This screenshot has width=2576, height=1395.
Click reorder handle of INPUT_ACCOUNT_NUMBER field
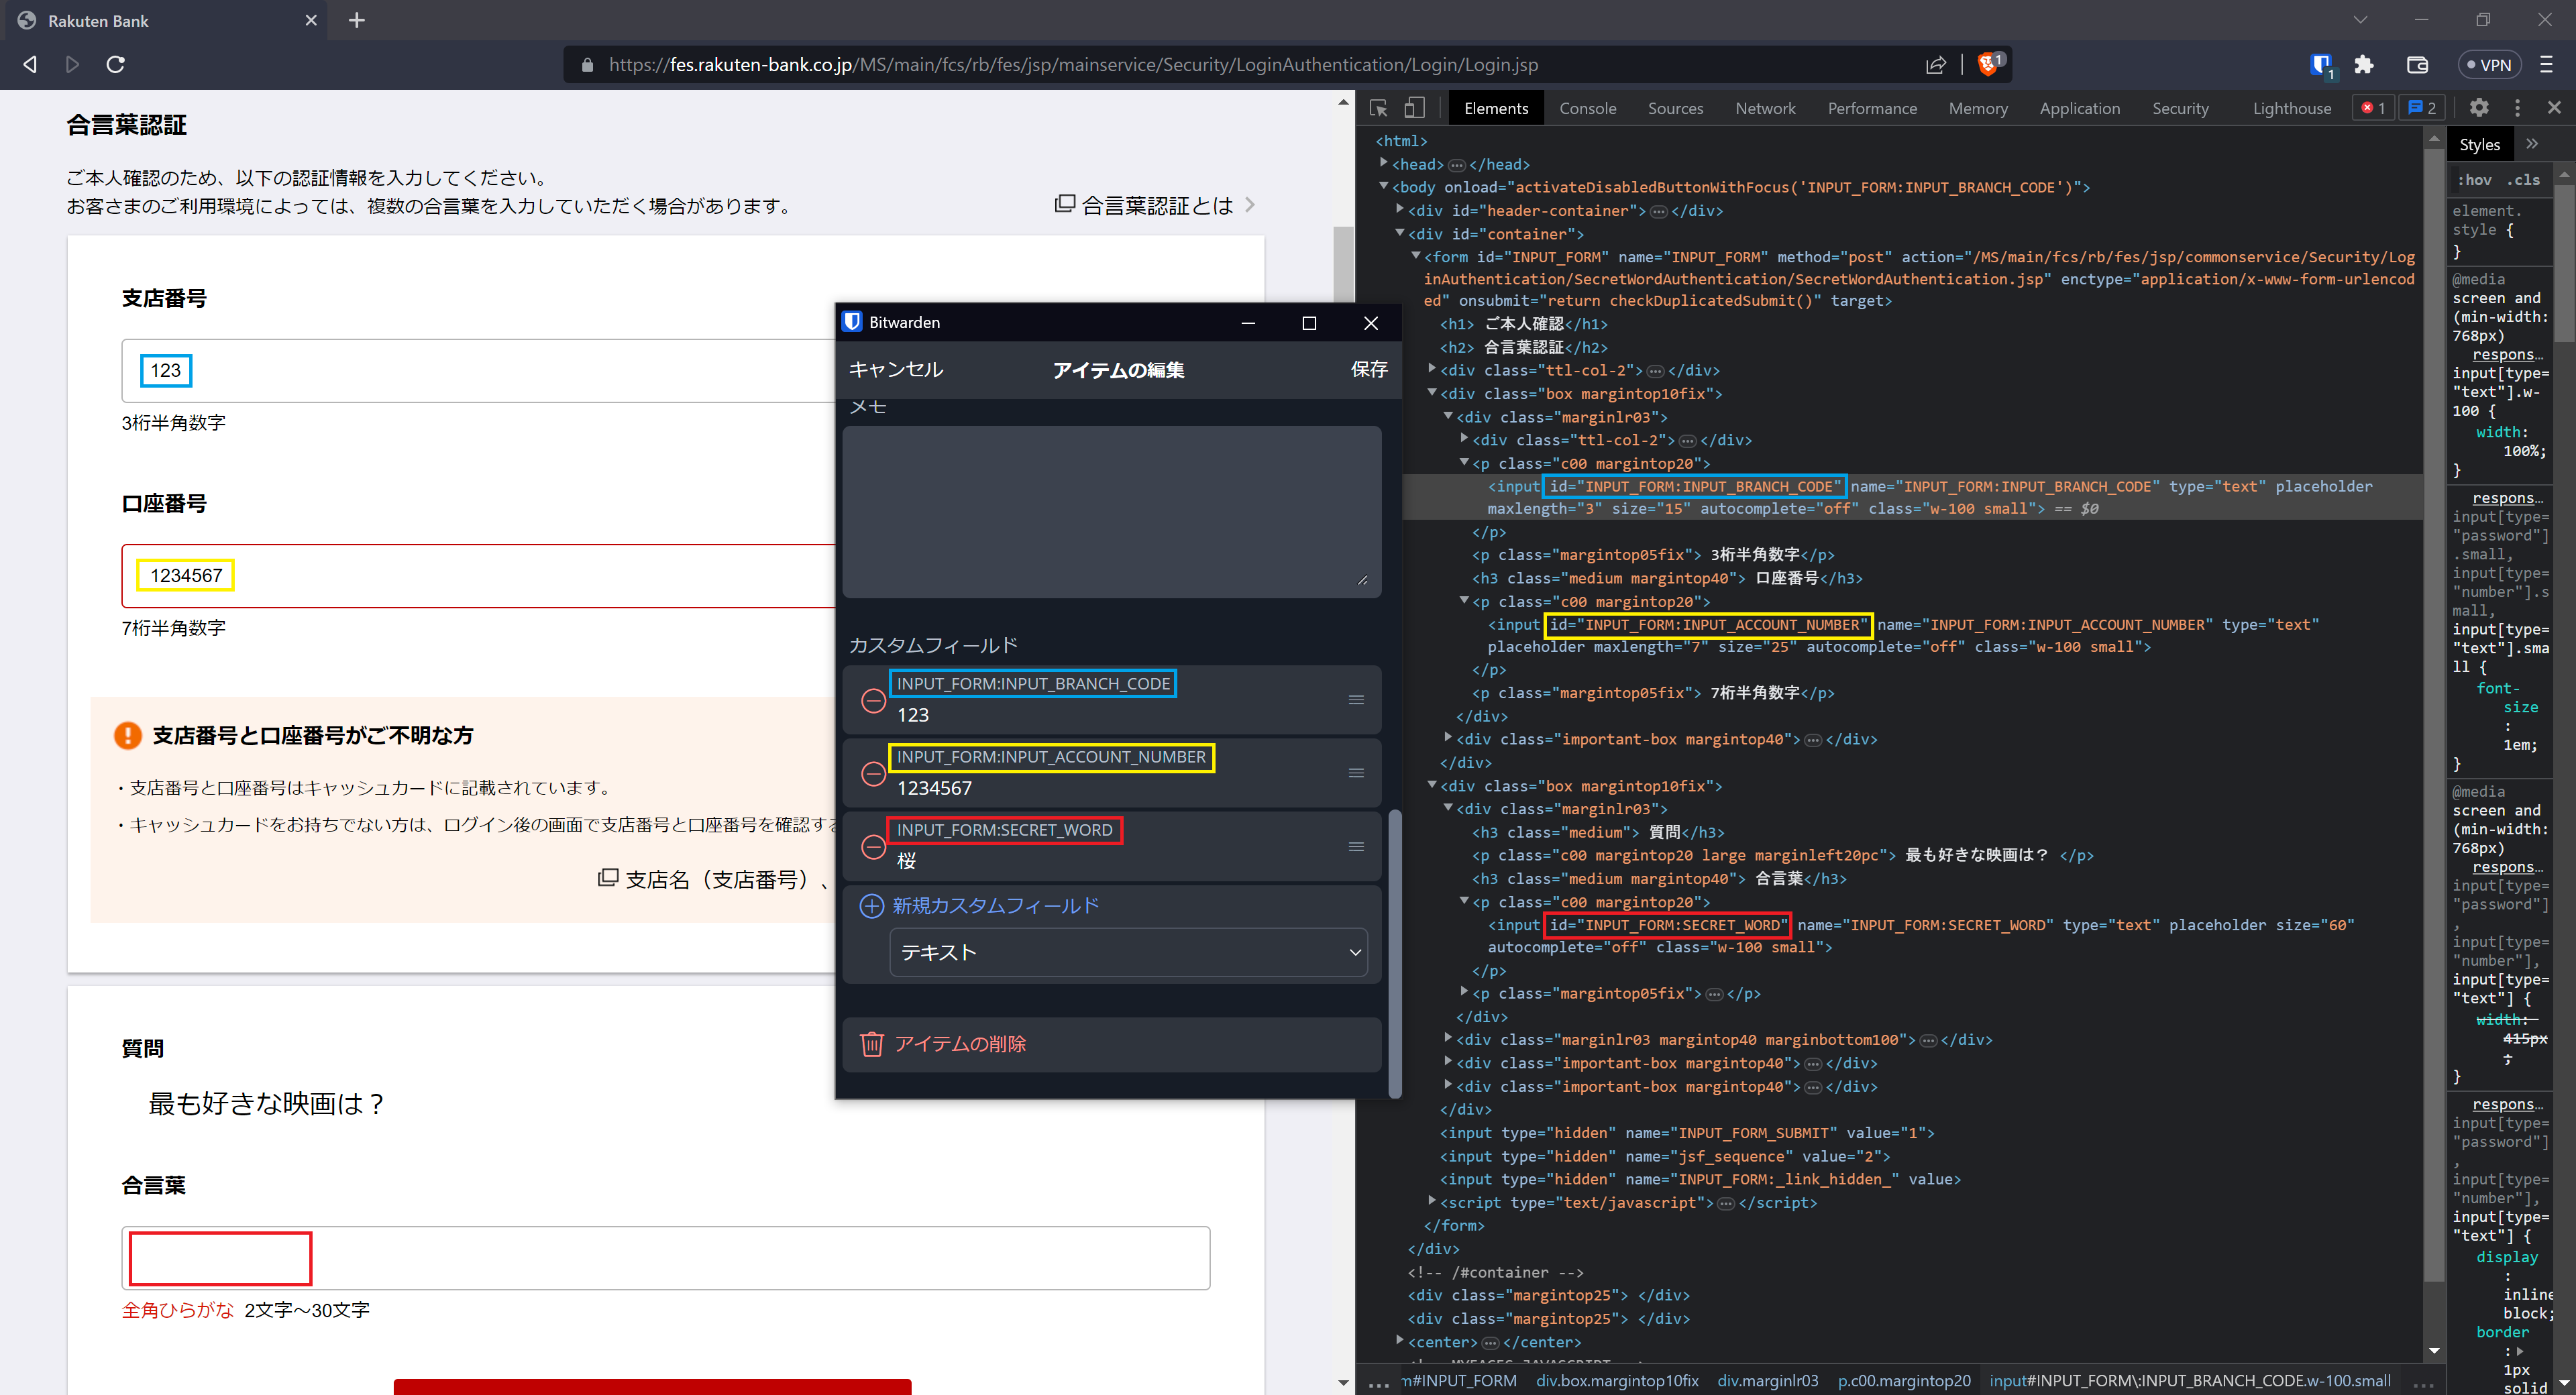pyautogui.click(x=1356, y=773)
